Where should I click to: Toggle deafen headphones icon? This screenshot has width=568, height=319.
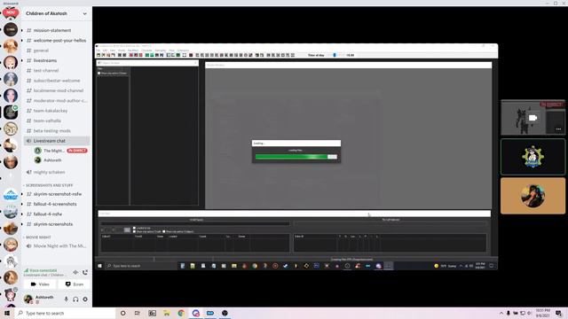75,300
